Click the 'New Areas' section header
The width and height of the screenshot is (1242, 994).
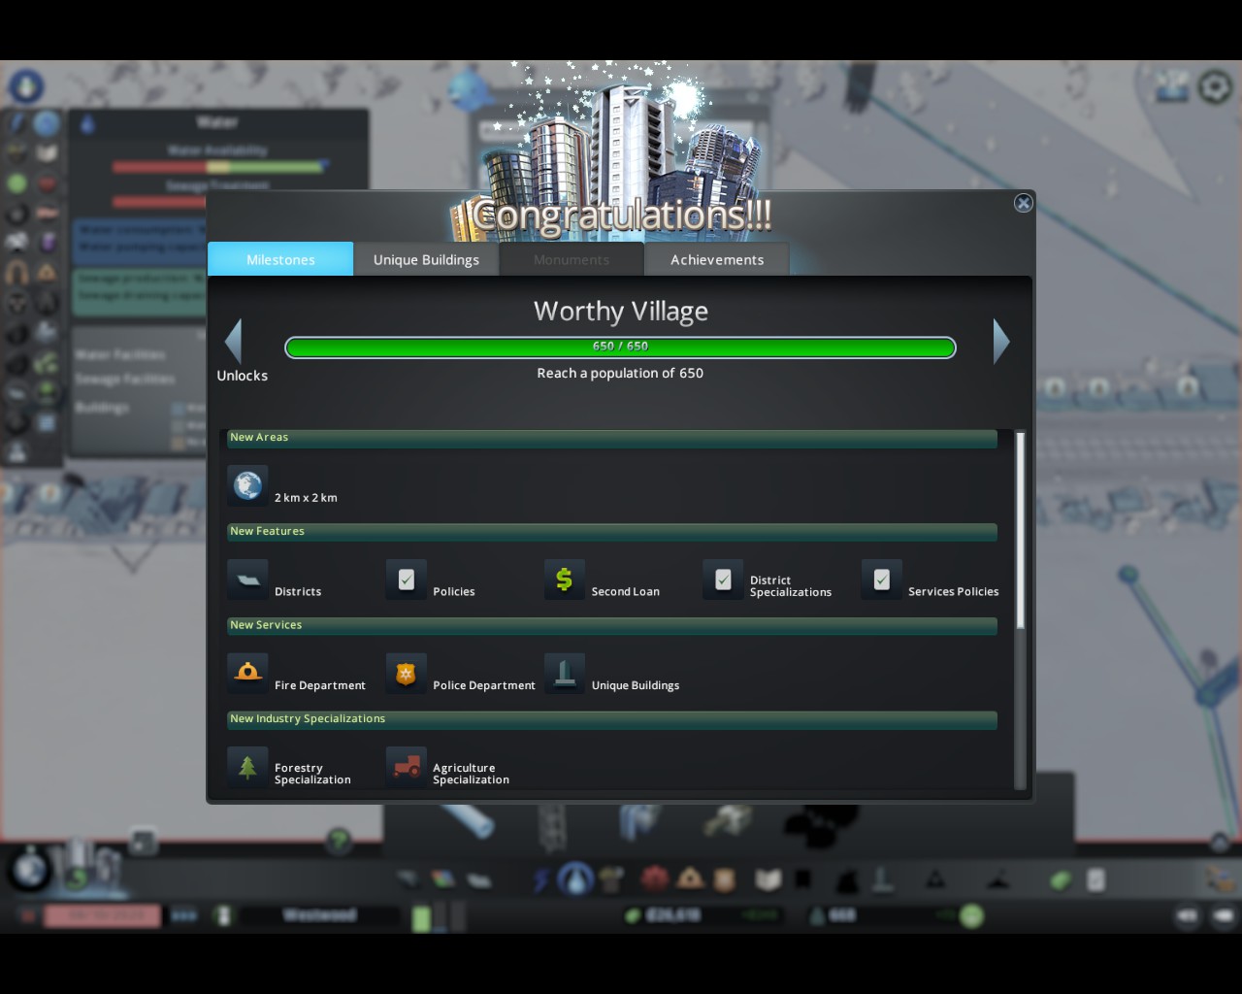(x=612, y=438)
